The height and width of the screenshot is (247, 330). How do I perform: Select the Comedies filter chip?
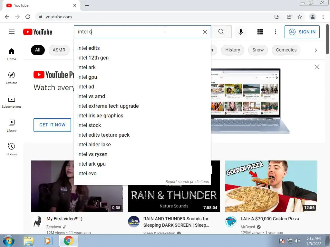click(x=286, y=50)
